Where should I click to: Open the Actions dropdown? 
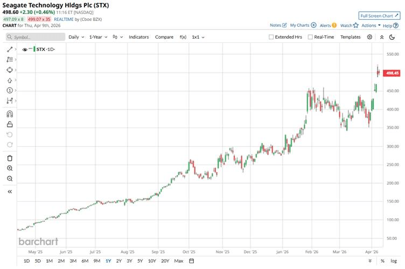(371, 25)
